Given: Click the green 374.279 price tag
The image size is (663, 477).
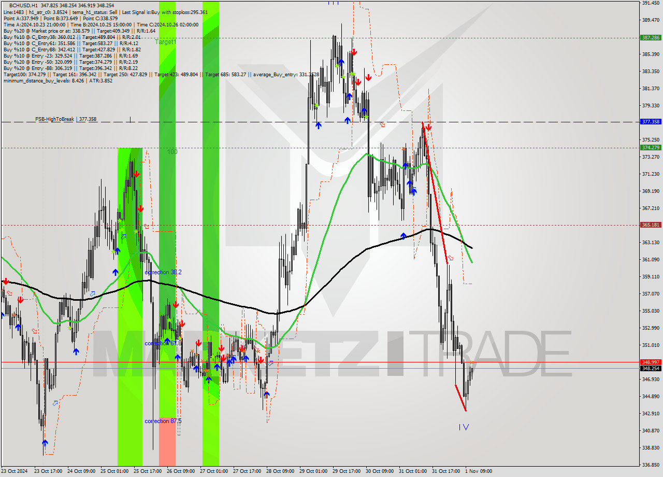Looking at the screenshot, I should [x=651, y=148].
